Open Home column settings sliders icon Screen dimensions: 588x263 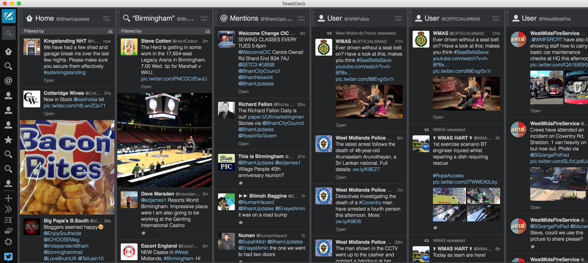point(107,19)
